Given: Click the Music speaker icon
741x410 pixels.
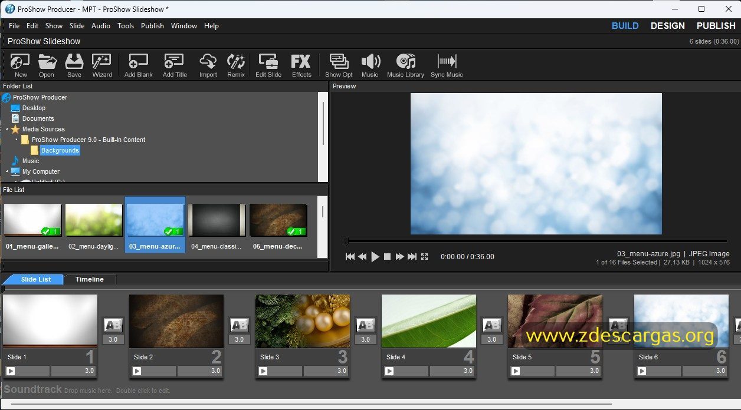Looking at the screenshot, I should 370,65.
